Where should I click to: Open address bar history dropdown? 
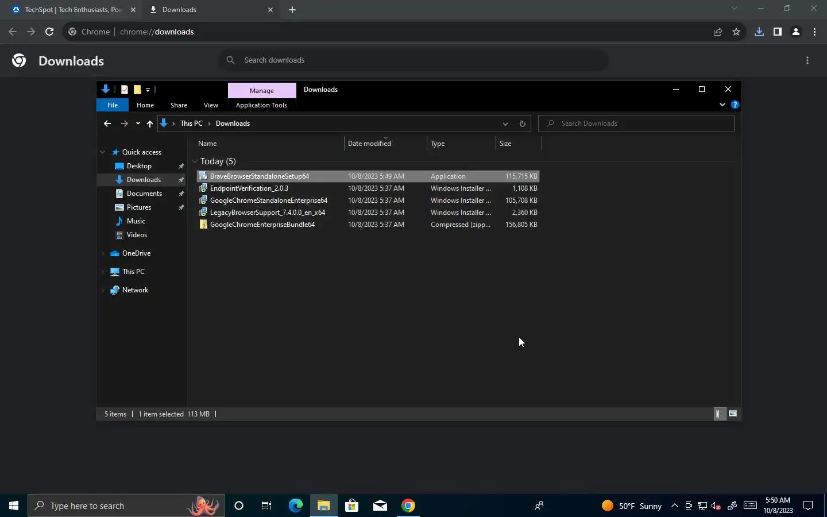click(x=505, y=124)
